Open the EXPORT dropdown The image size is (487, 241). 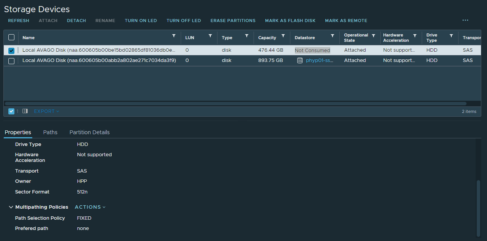(47, 111)
